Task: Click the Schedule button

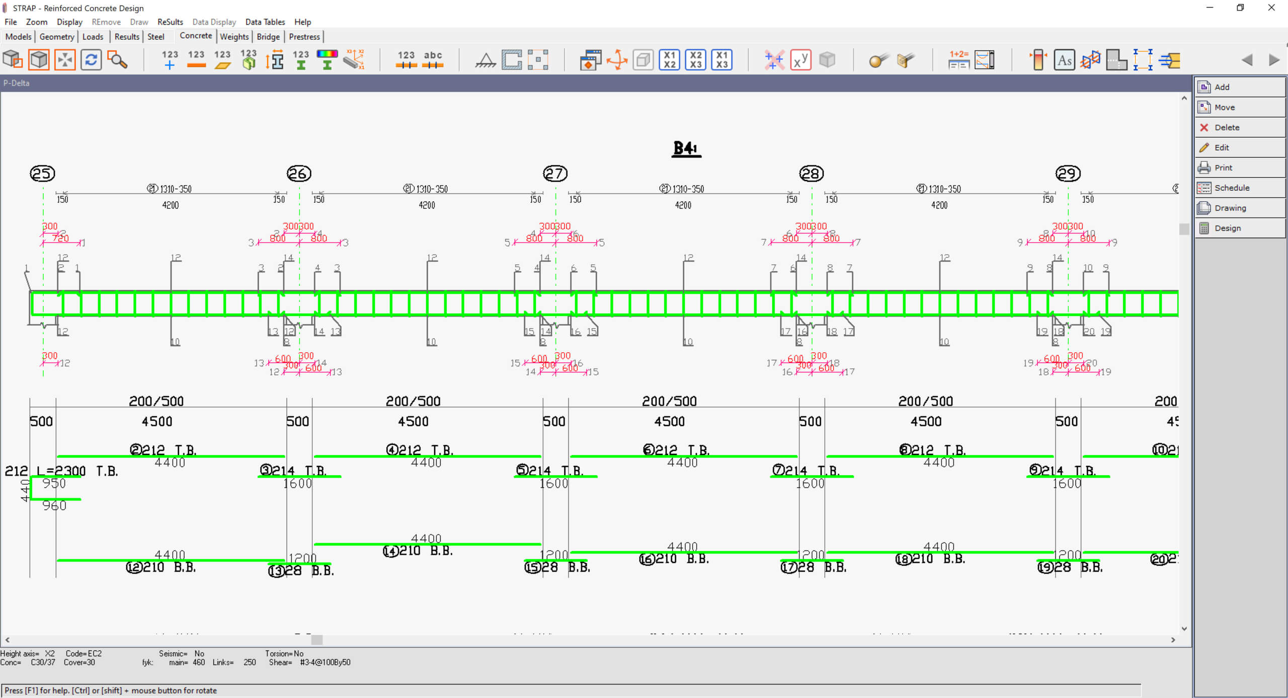Action: [1232, 188]
